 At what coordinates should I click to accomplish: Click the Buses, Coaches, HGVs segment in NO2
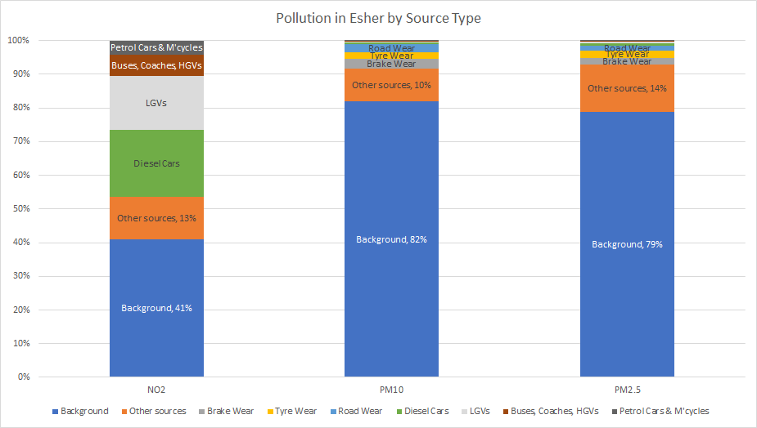(156, 65)
